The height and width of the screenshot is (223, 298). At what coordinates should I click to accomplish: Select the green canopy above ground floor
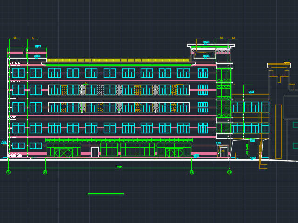point(118,139)
